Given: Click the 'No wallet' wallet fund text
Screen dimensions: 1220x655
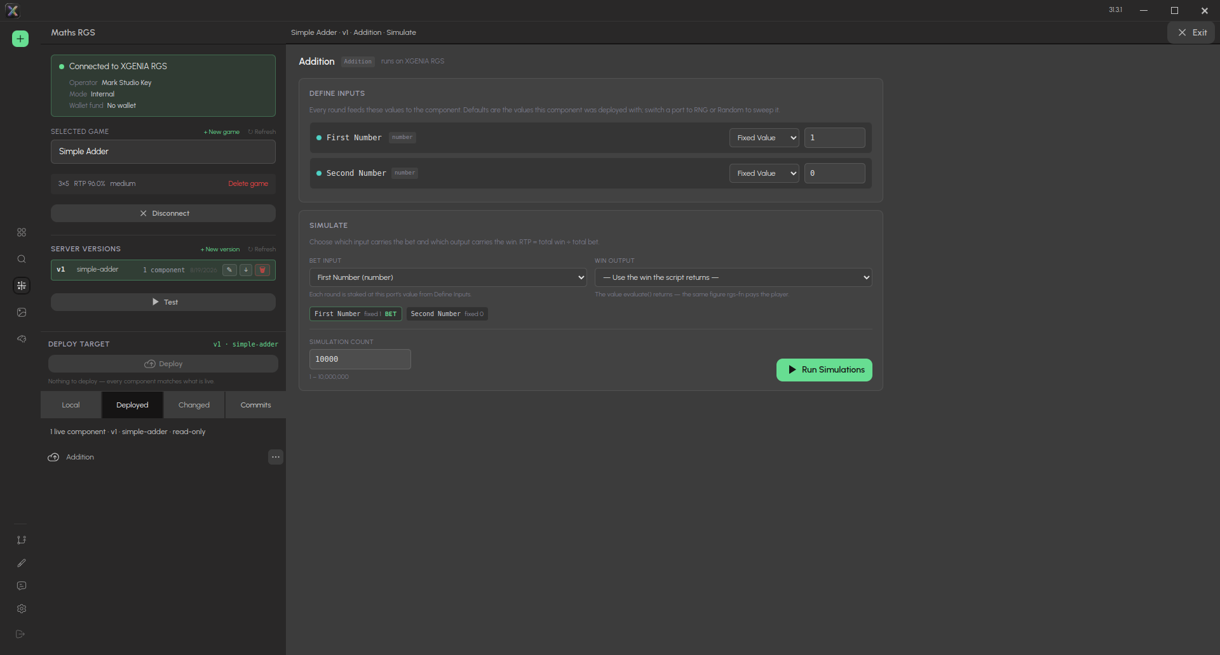Looking at the screenshot, I should pyautogui.click(x=121, y=105).
